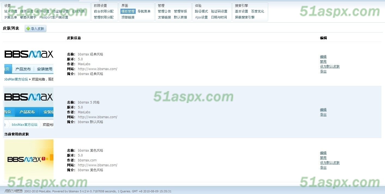Image resolution: width=385 pixels, height=194 pixels.
Task: Select the highlighted 模板管理 menu item
Action: pos(128,11)
